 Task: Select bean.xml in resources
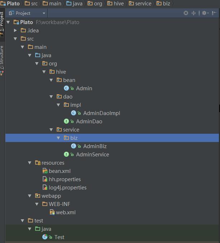point(60,171)
